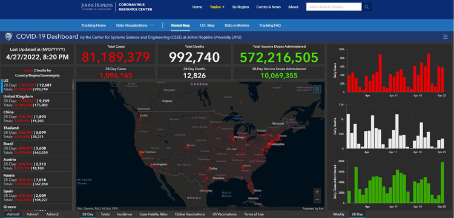This screenshot has width=454, height=218.
Task: Click the 28-Day Deaths value 12,826
Action: (x=194, y=76)
